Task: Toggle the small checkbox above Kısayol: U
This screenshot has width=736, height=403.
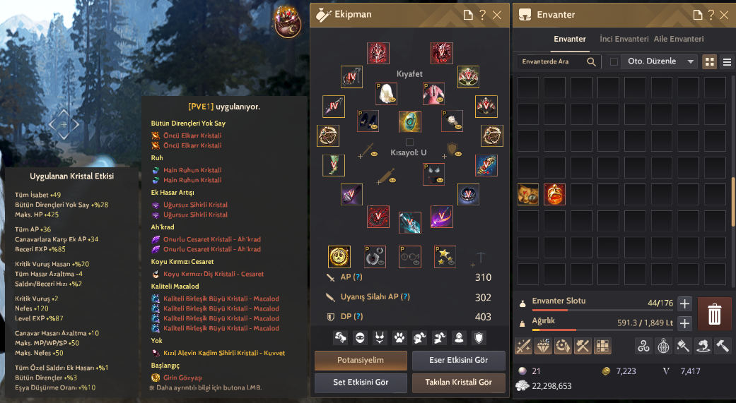Action: click(409, 142)
